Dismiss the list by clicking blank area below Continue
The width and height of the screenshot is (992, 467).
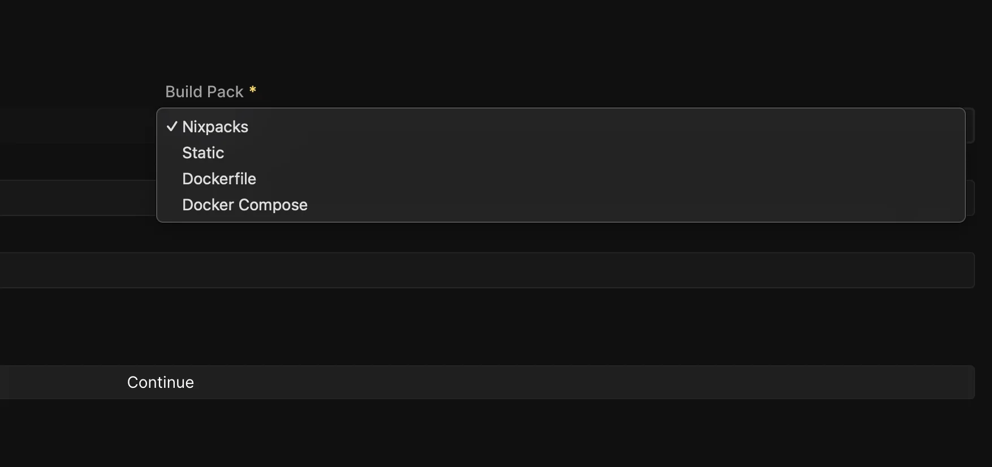pos(486,435)
